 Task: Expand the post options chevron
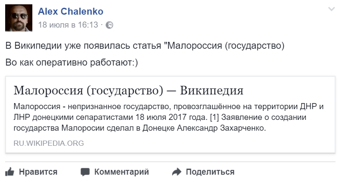pos(332,9)
